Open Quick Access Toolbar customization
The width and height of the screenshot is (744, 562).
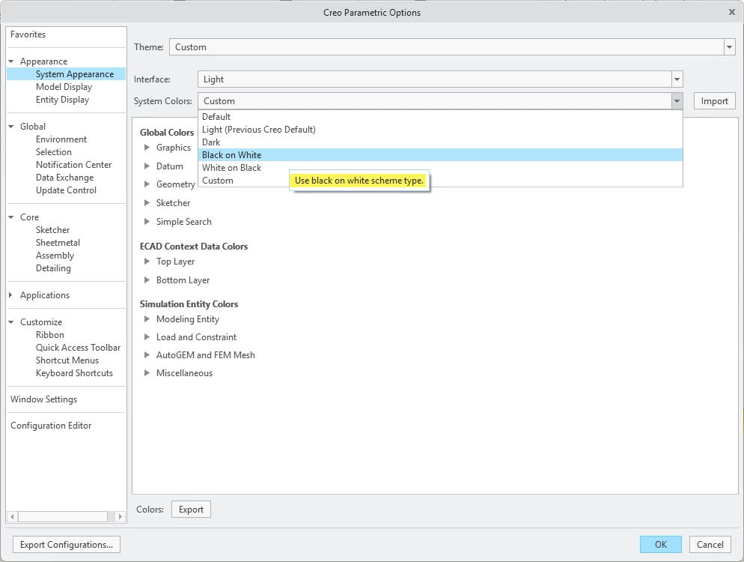[x=79, y=348]
